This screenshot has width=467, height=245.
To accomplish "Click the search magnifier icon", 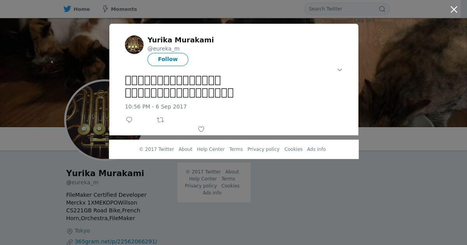I will click(382, 9).
